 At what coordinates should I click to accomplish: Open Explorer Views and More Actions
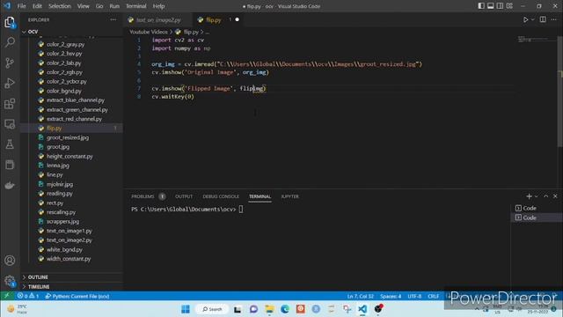coord(113,19)
